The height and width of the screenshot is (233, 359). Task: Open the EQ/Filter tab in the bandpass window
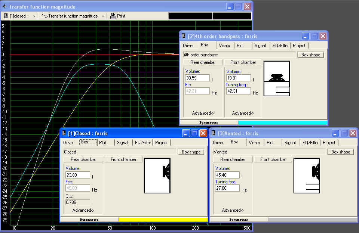(x=280, y=46)
